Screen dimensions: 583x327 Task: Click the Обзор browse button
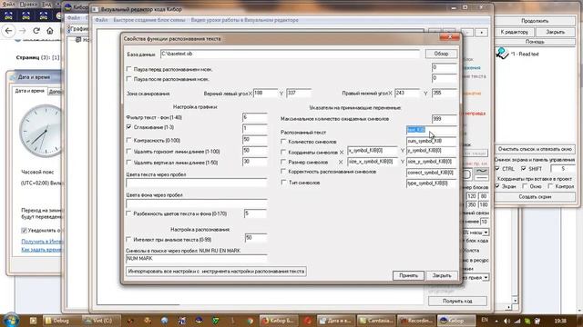441,54
